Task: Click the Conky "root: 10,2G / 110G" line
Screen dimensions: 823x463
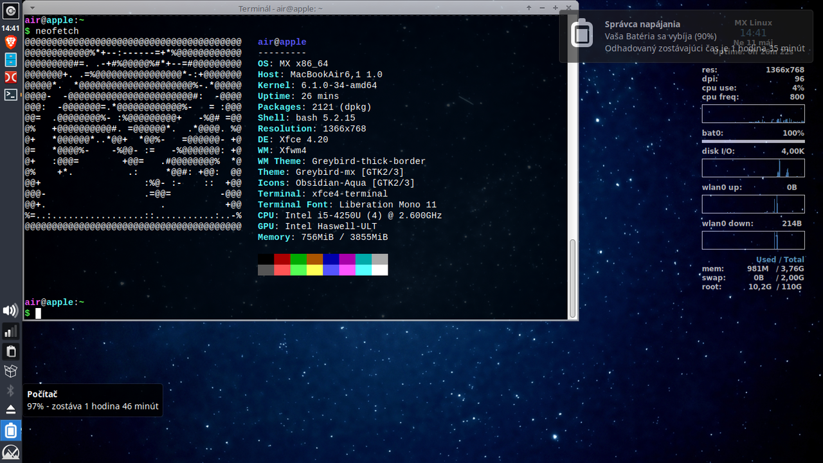Action: coord(753,287)
